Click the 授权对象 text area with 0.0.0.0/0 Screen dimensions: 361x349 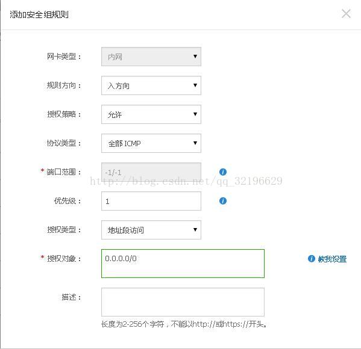click(x=183, y=264)
